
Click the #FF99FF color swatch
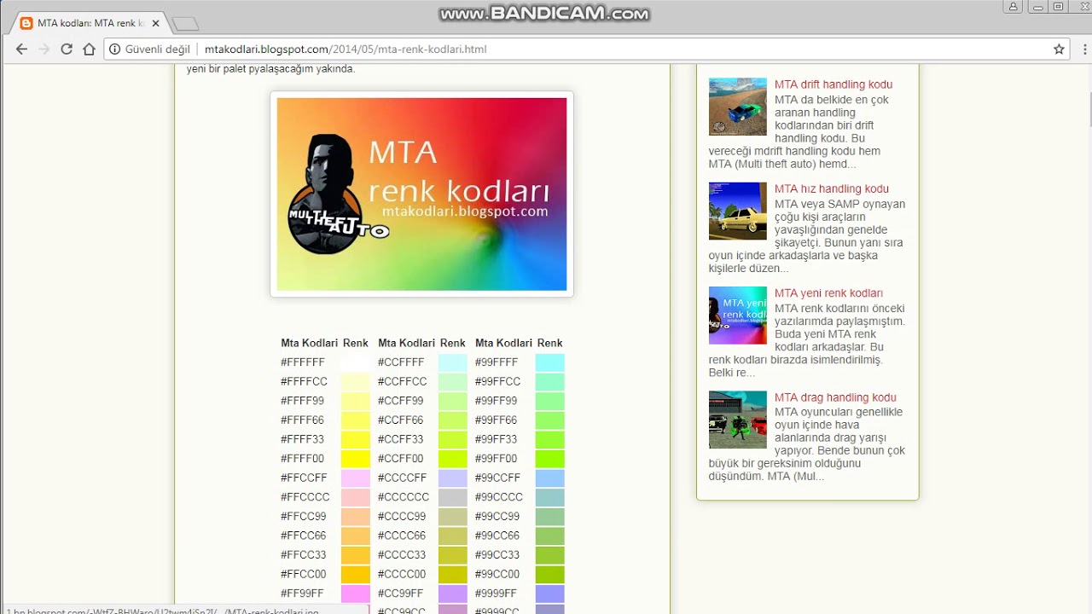point(355,594)
